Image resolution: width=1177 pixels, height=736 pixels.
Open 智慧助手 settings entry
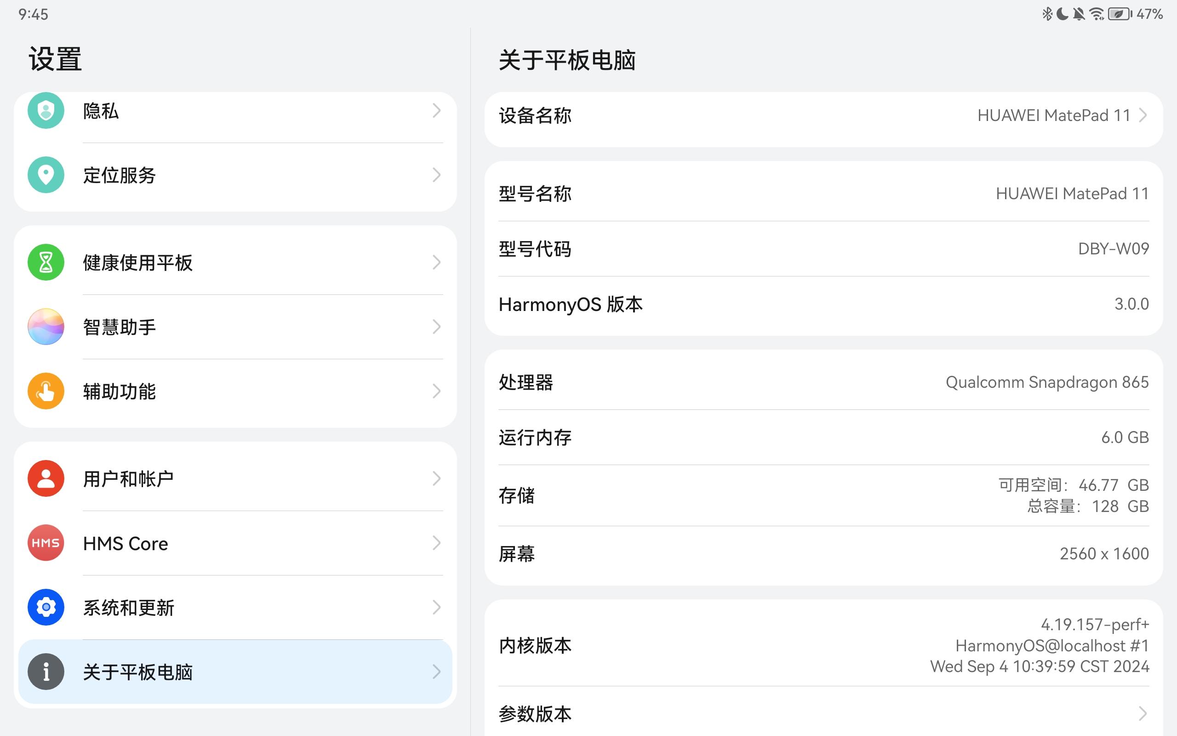click(x=119, y=327)
